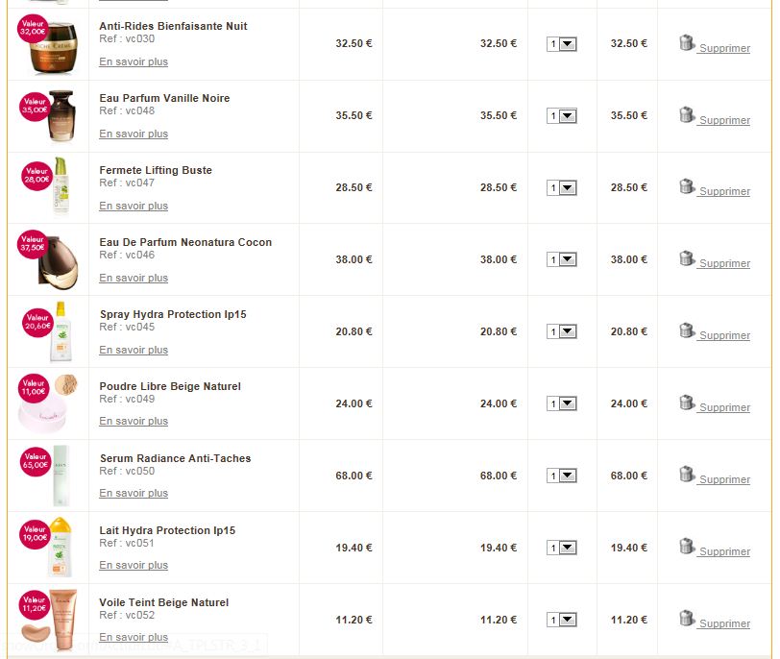This screenshot has height=659, width=780.
Task: Click trash icon for Eau Parfum Vanille Noire
Action: click(687, 114)
